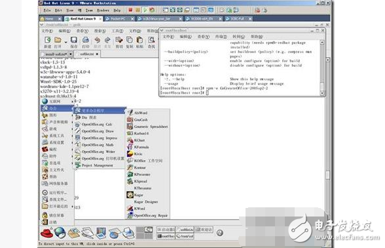Launch KSpread from the submenu

[147, 181]
